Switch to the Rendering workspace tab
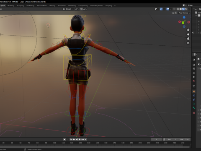Viewport: 201px width, 151px height. tap(72, 6)
